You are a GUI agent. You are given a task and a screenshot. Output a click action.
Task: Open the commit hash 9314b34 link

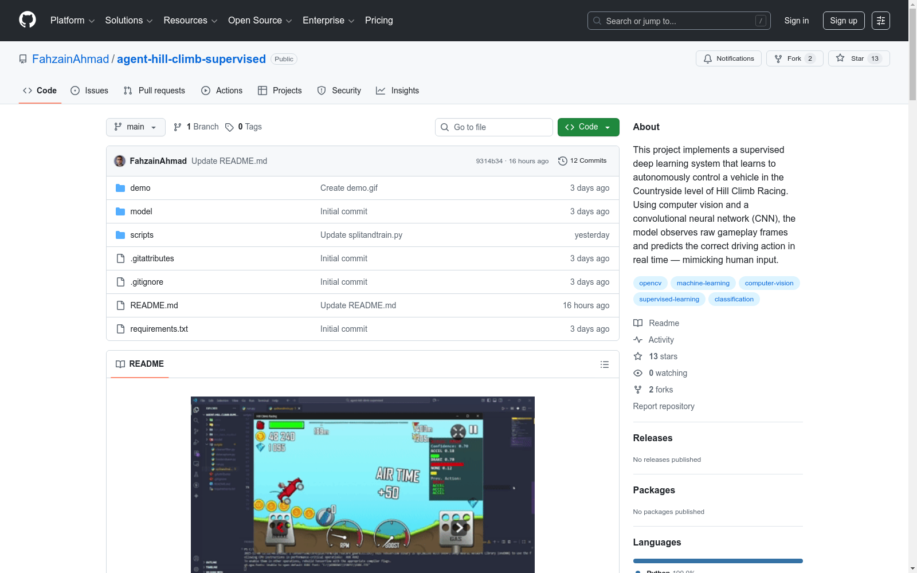click(489, 161)
